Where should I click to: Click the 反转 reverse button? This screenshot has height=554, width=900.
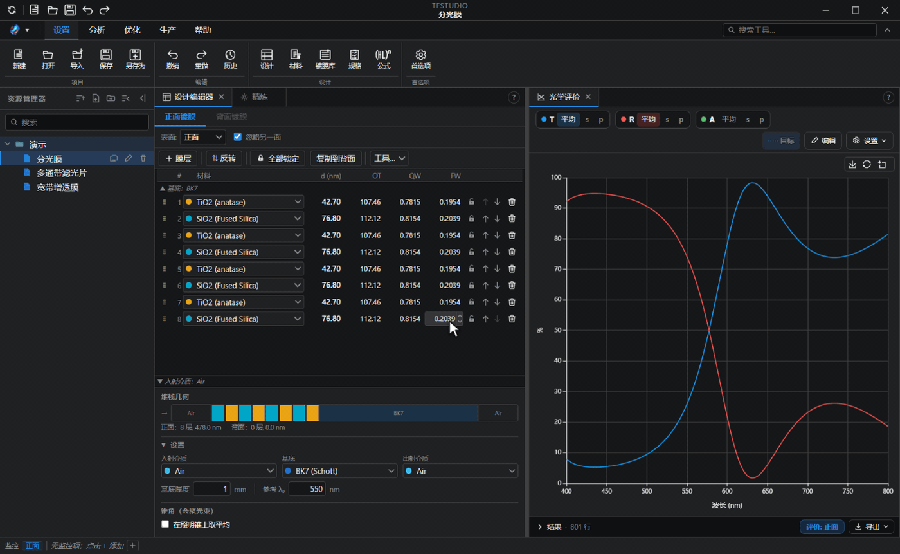coord(224,158)
